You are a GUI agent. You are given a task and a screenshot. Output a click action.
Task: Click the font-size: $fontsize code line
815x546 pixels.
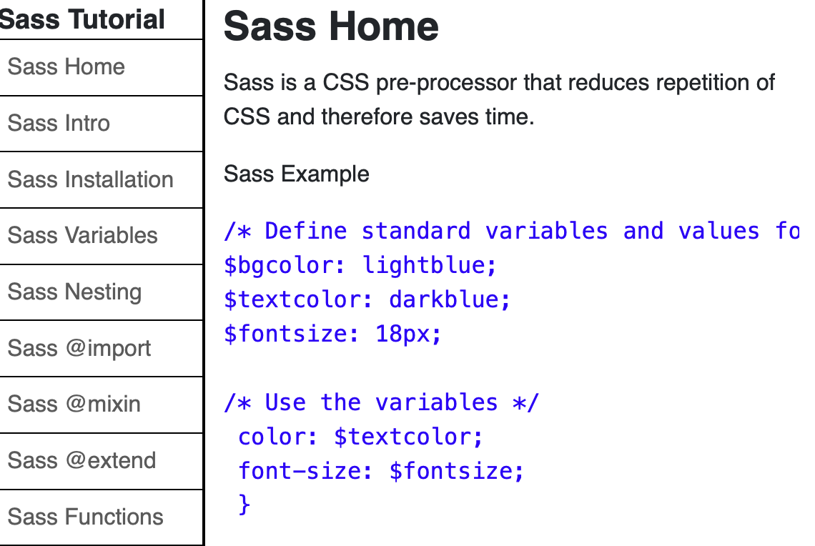point(381,471)
